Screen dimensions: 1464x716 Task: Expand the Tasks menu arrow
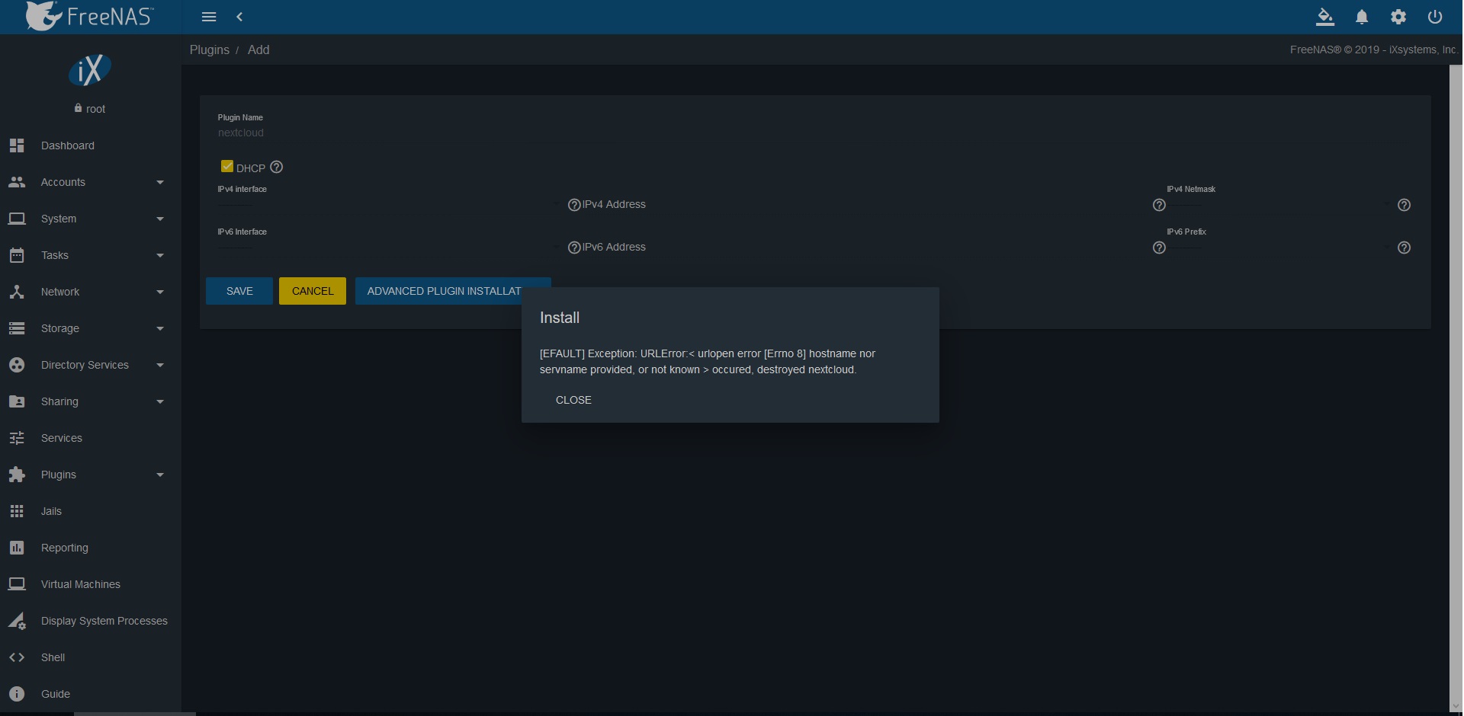(160, 255)
